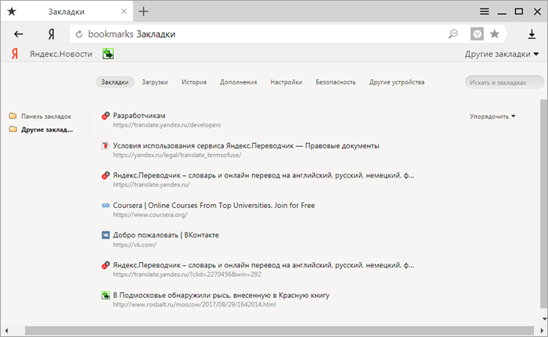The height and width of the screenshot is (337, 548).
Task: Minimize the browser window
Action: [502, 13]
